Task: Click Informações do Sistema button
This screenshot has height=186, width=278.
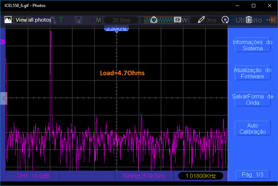Action: coord(252,45)
